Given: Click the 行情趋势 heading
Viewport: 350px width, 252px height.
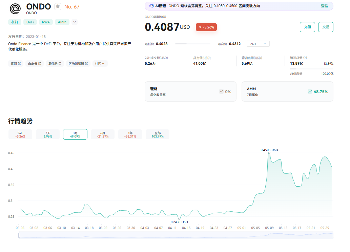Looking at the screenshot, I should [x=20, y=121].
